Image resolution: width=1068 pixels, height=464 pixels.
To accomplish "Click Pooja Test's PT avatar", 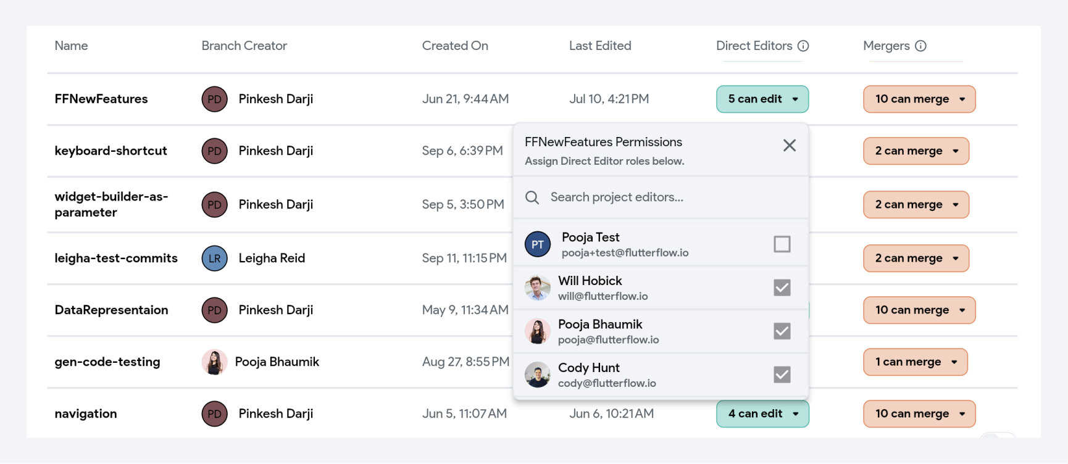I will point(538,244).
